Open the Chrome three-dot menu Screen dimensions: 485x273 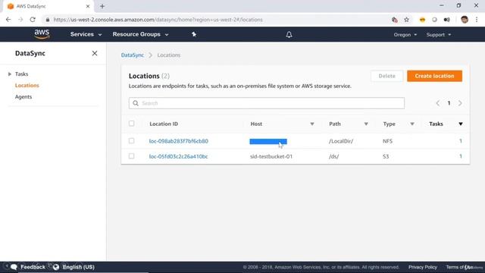pos(477,20)
